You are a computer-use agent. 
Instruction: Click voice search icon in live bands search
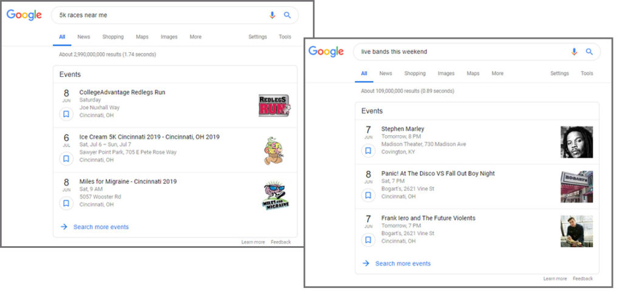pyautogui.click(x=574, y=52)
